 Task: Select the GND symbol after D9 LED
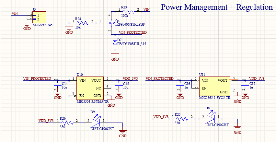coord(123,134)
